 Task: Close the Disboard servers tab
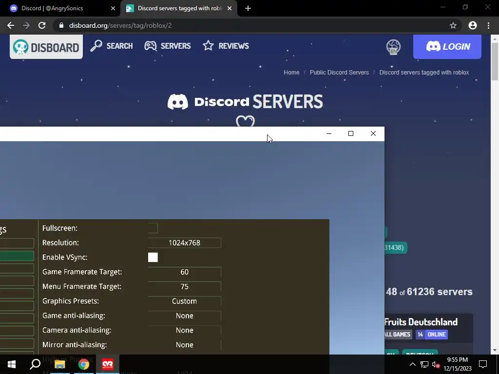coord(230,9)
